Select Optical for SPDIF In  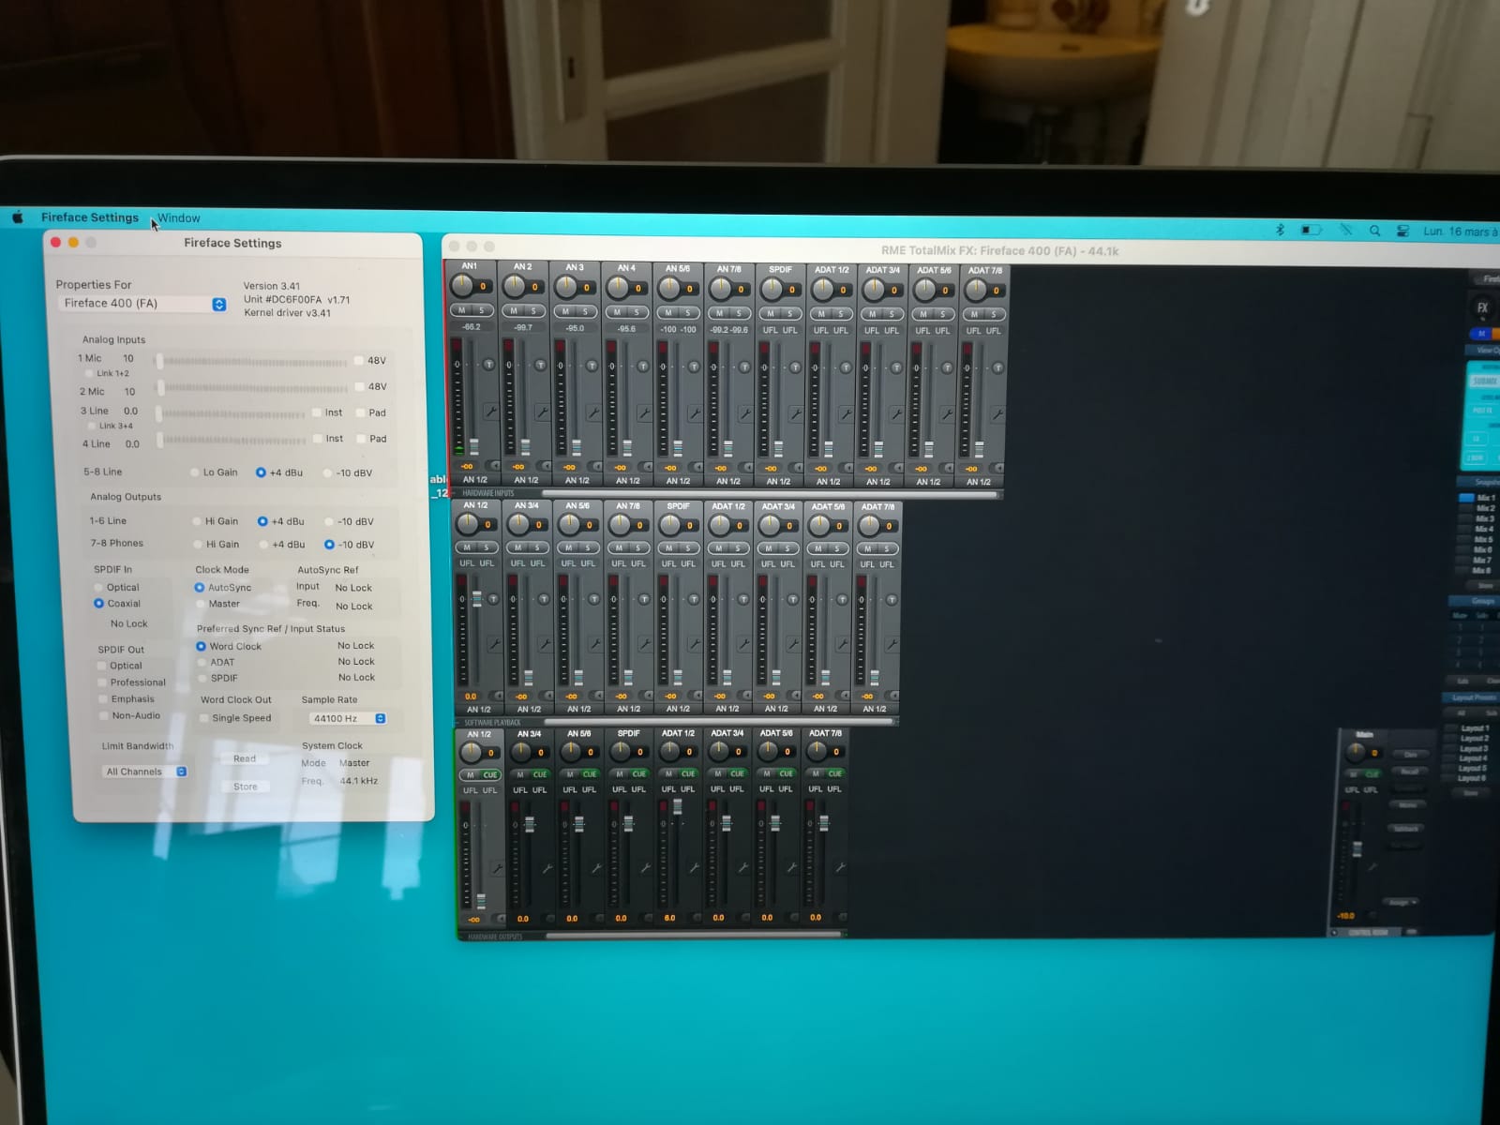(x=100, y=587)
